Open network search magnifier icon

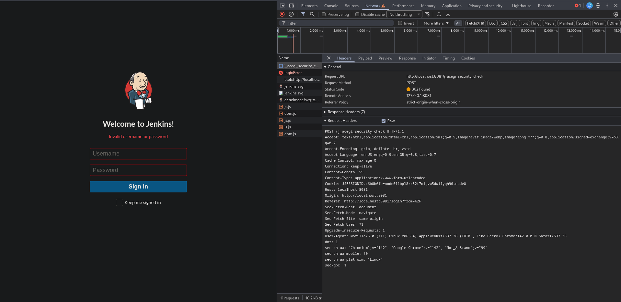click(312, 14)
